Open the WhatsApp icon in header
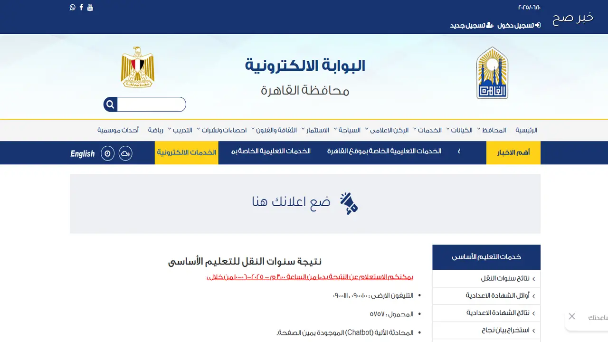 point(73,7)
